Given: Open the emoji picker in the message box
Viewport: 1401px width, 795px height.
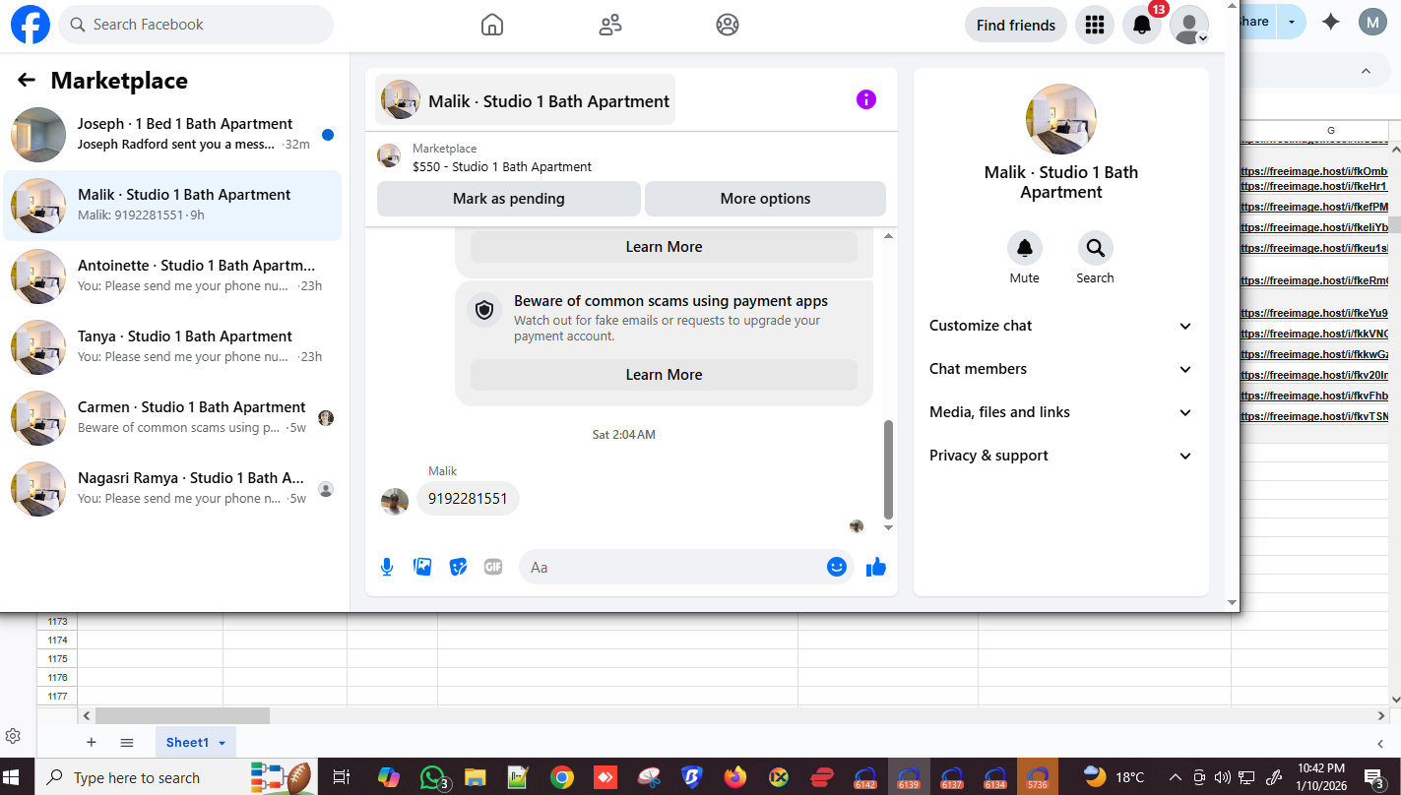Looking at the screenshot, I should [837, 567].
